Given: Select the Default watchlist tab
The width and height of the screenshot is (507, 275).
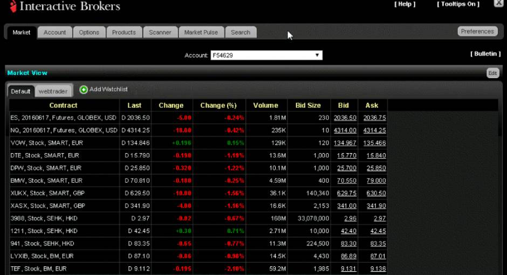Looking at the screenshot, I should [x=20, y=92].
